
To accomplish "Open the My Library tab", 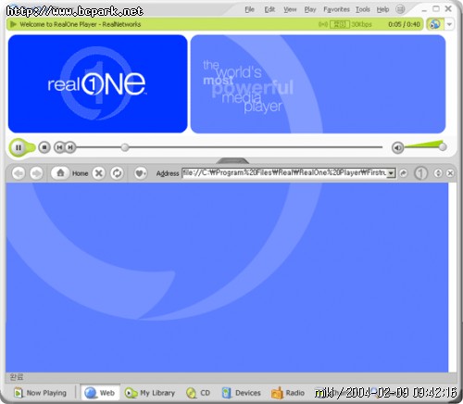I will (x=150, y=393).
